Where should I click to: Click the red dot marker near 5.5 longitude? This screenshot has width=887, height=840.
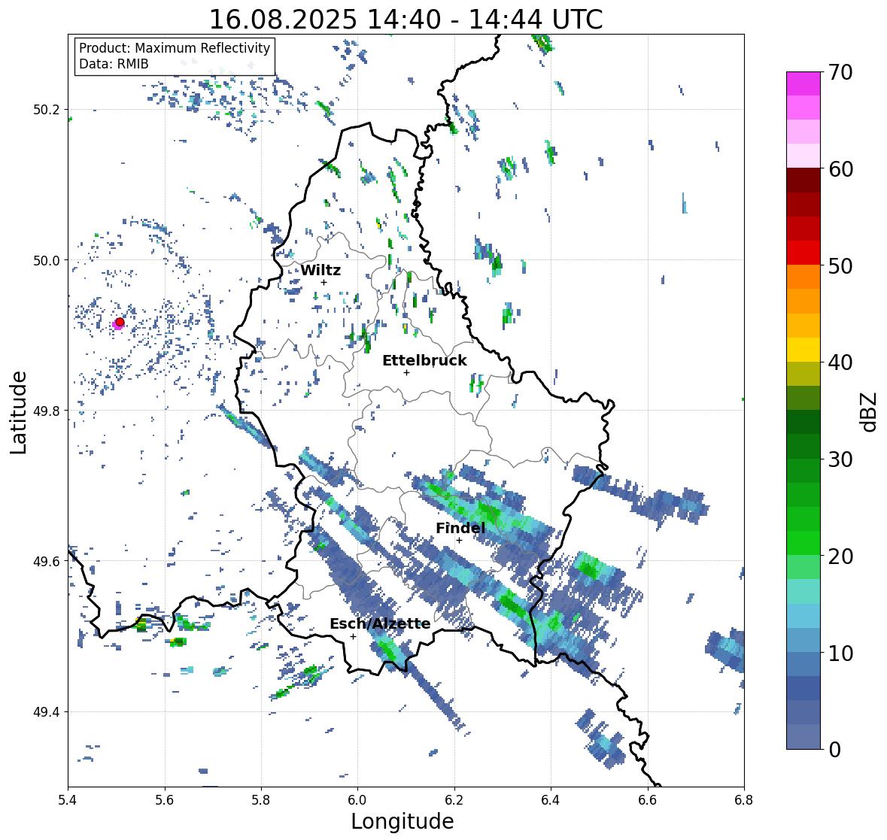pos(120,322)
